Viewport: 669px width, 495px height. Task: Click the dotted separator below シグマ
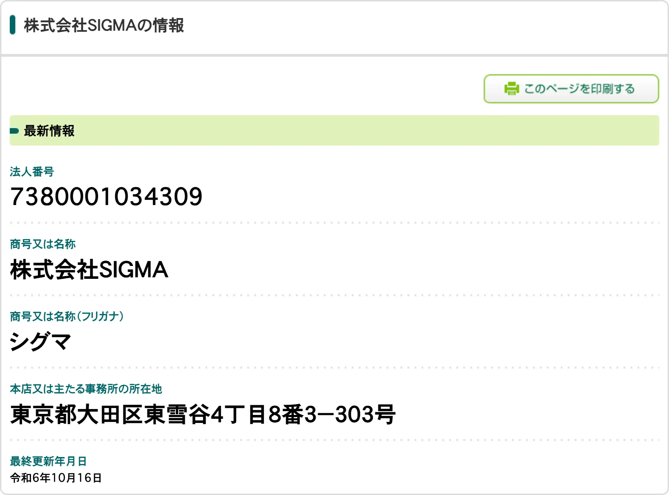[334, 368]
